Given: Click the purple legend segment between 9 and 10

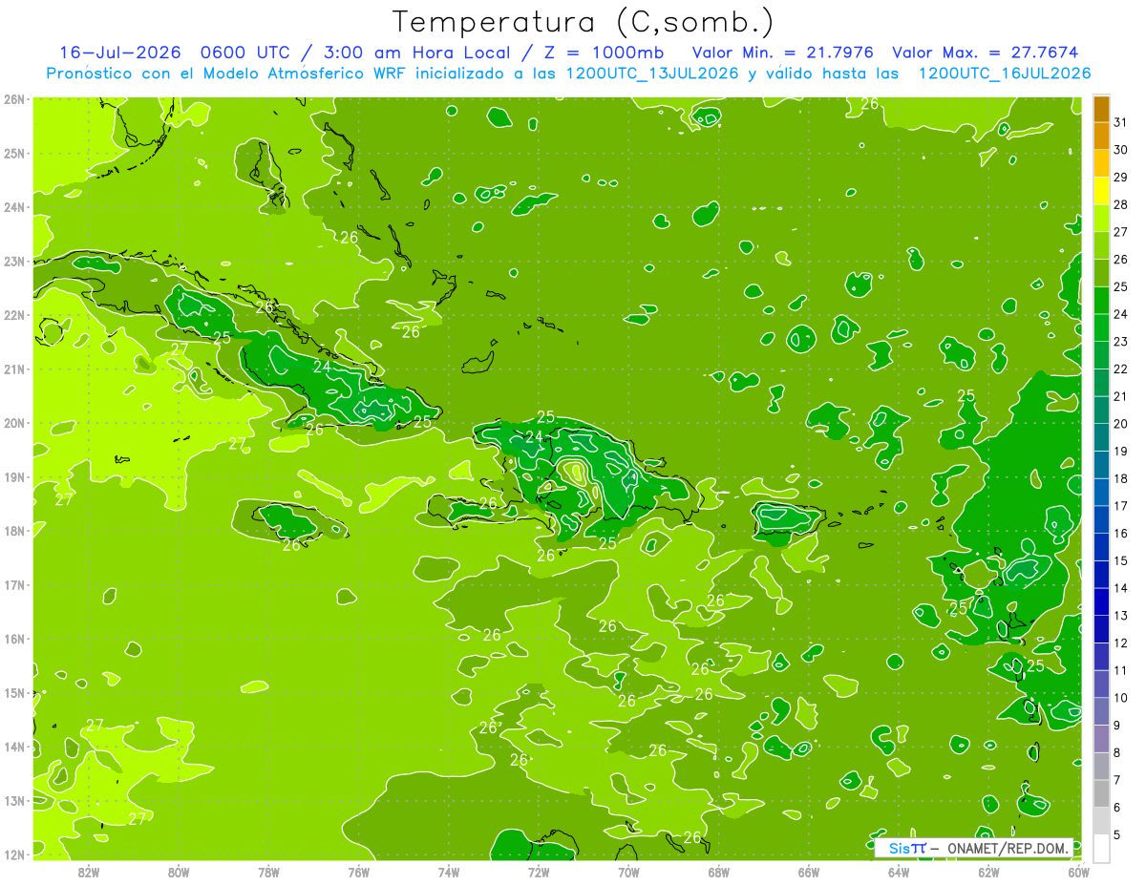Looking at the screenshot, I should [x=1101, y=711].
